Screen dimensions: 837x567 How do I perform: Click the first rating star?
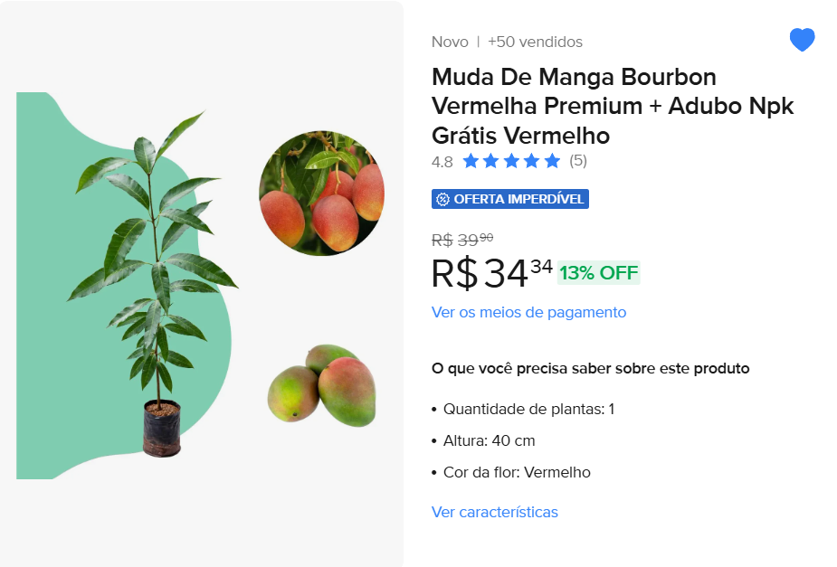tap(471, 162)
